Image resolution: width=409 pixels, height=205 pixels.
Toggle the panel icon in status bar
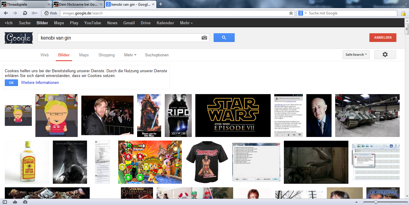click(5, 202)
